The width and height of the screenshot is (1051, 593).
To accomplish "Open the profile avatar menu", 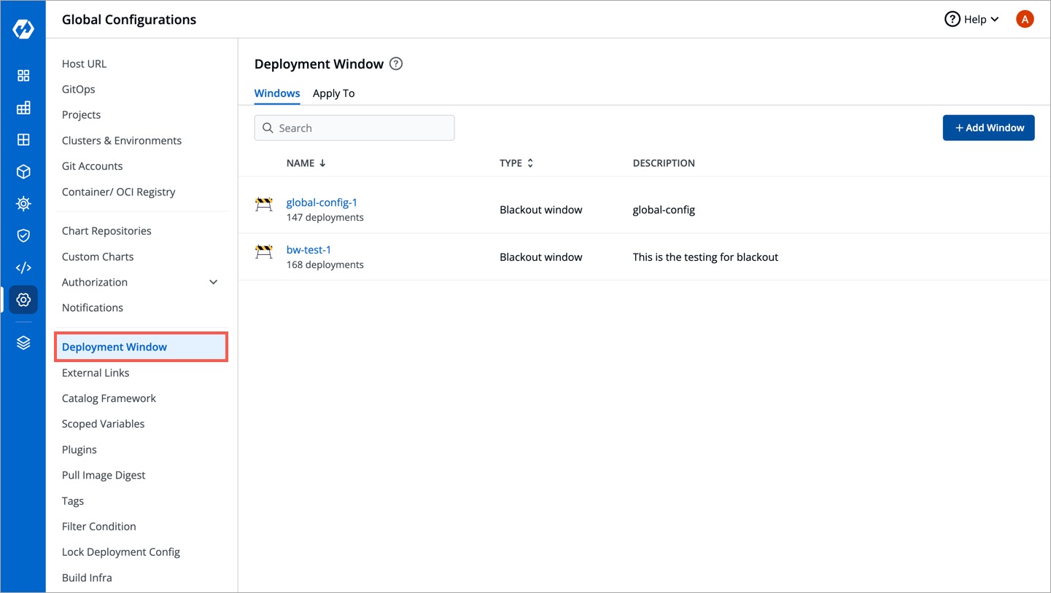I will [1025, 19].
